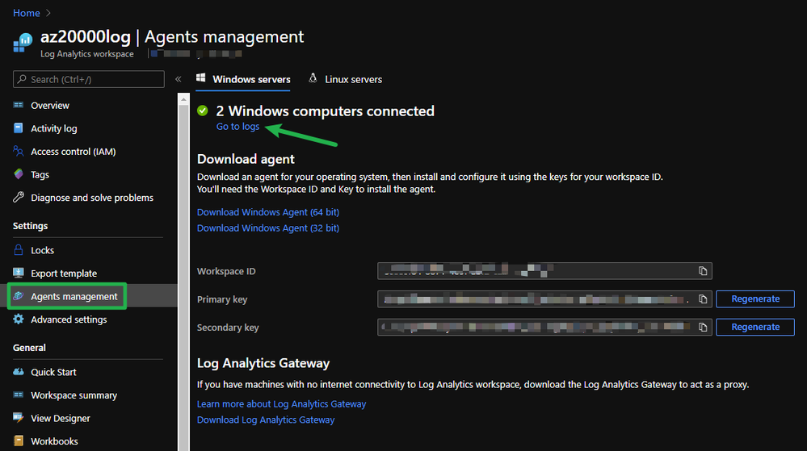Click Download Windows Agent (64 bit) link
The image size is (807, 451).
(x=268, y=212)
